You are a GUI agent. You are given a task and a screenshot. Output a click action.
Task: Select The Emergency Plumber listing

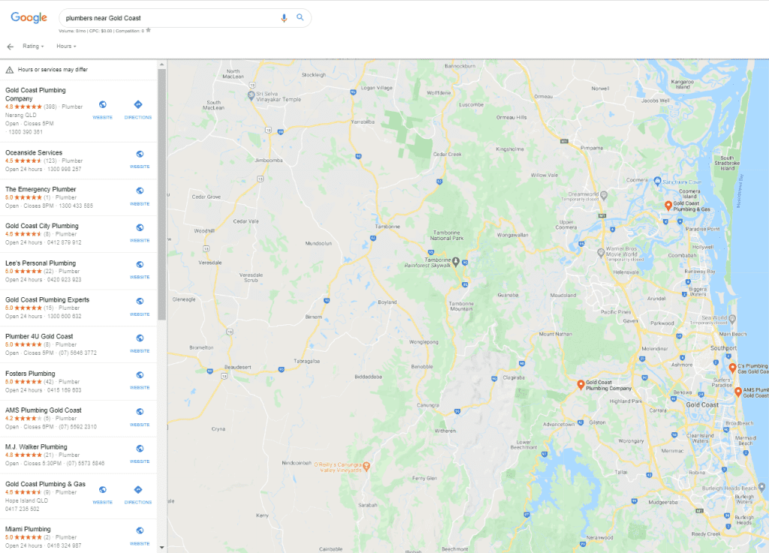[x=41, y=189]
